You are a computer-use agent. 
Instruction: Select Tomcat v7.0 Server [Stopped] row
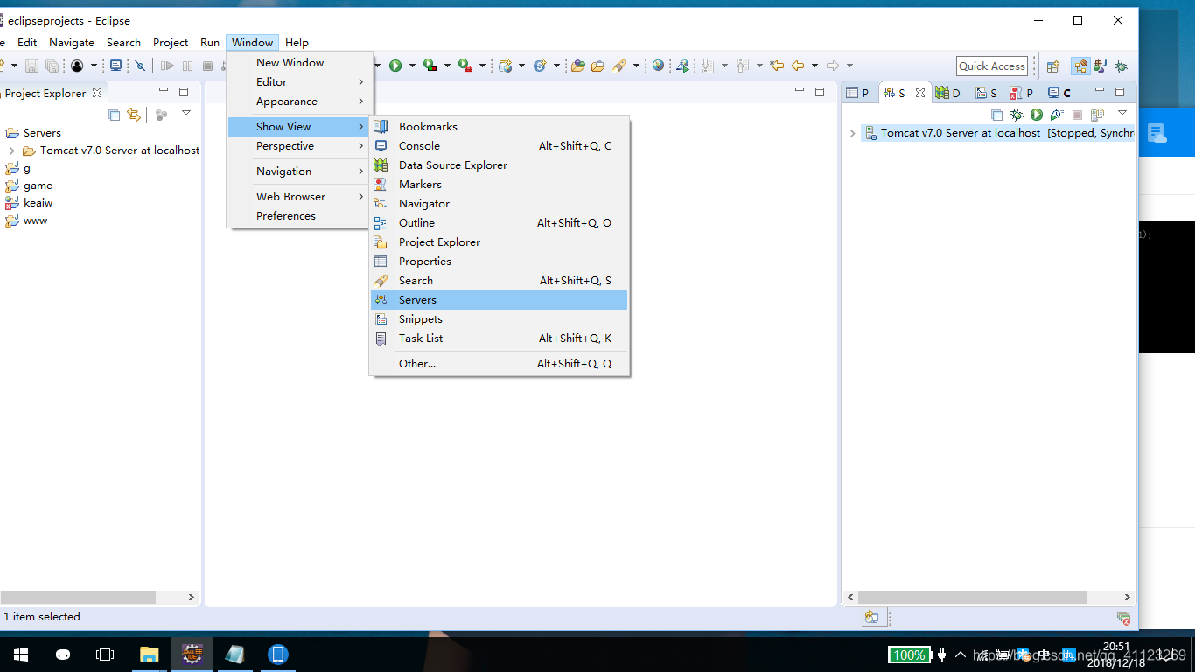click(x=997, y=133)
